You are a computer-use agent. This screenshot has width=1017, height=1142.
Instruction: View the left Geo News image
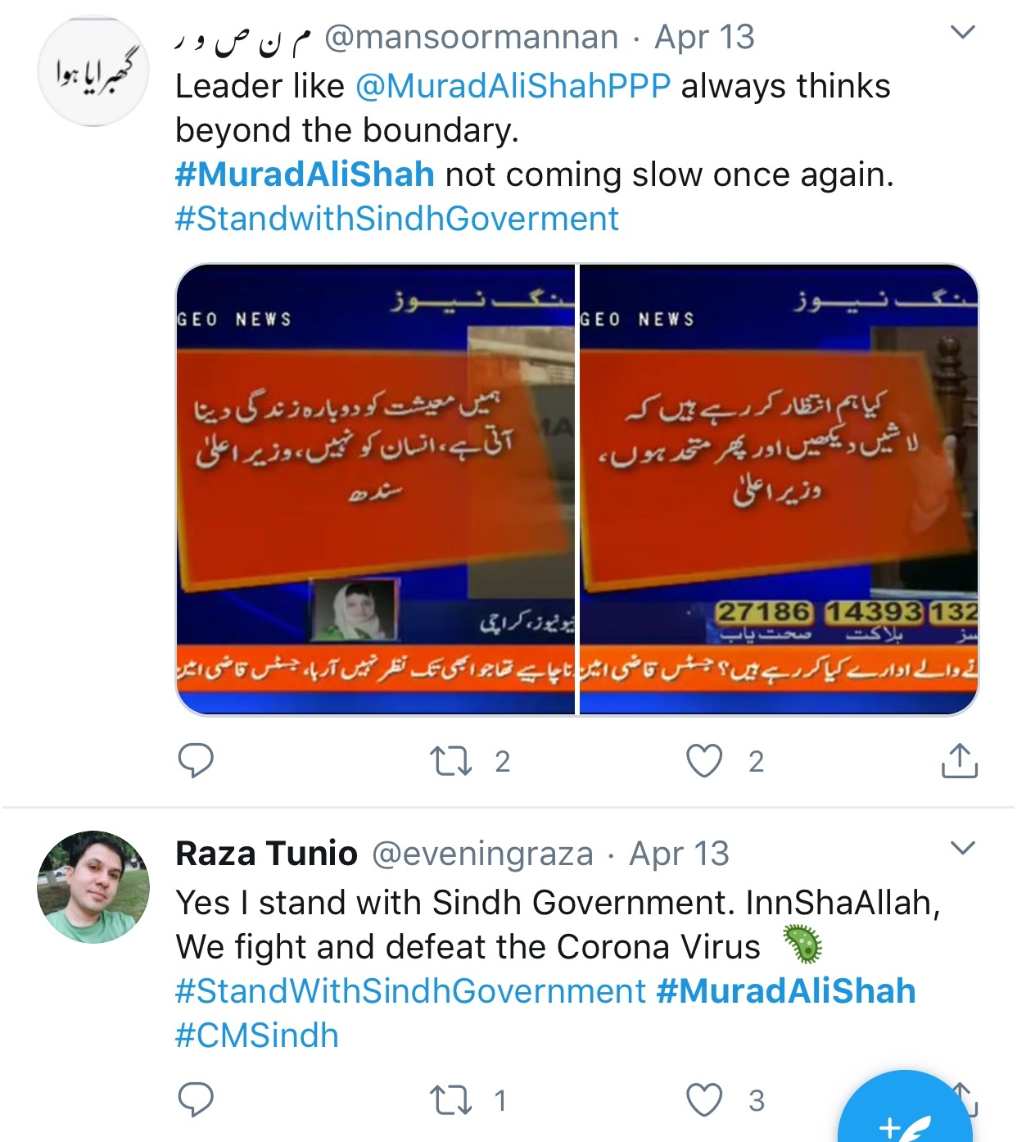[x=376, y=489]
